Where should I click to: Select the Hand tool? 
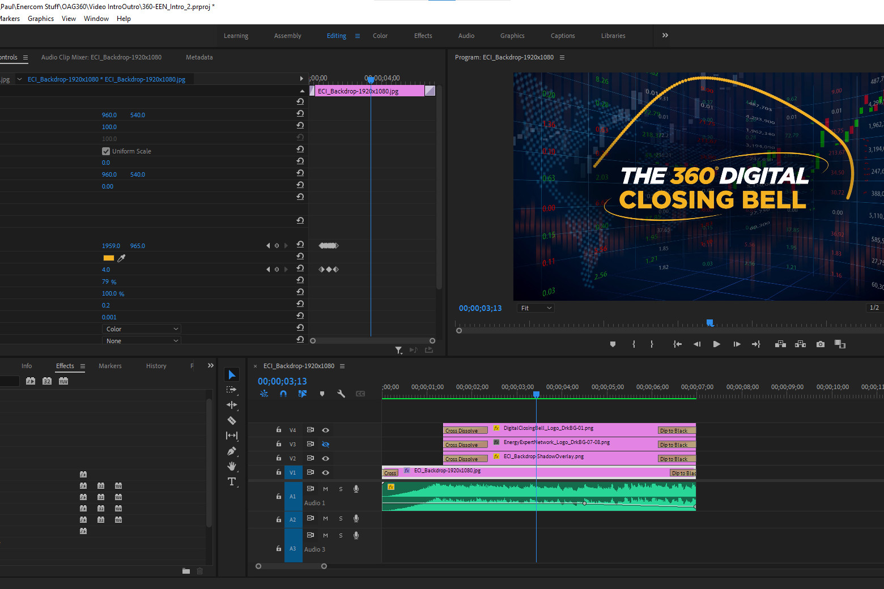[232, 466]
